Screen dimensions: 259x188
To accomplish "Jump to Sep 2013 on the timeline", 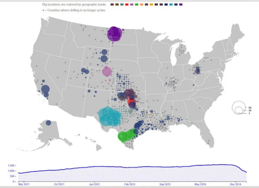I will [x=165, y=184].
